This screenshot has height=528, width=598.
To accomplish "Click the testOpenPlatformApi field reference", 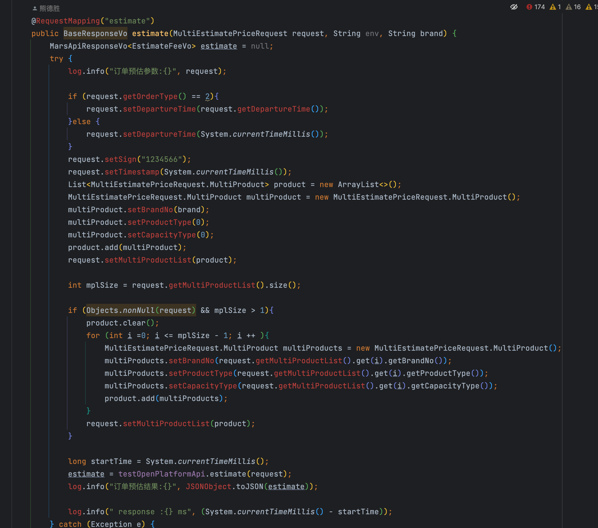I will [x=162, y=474].
